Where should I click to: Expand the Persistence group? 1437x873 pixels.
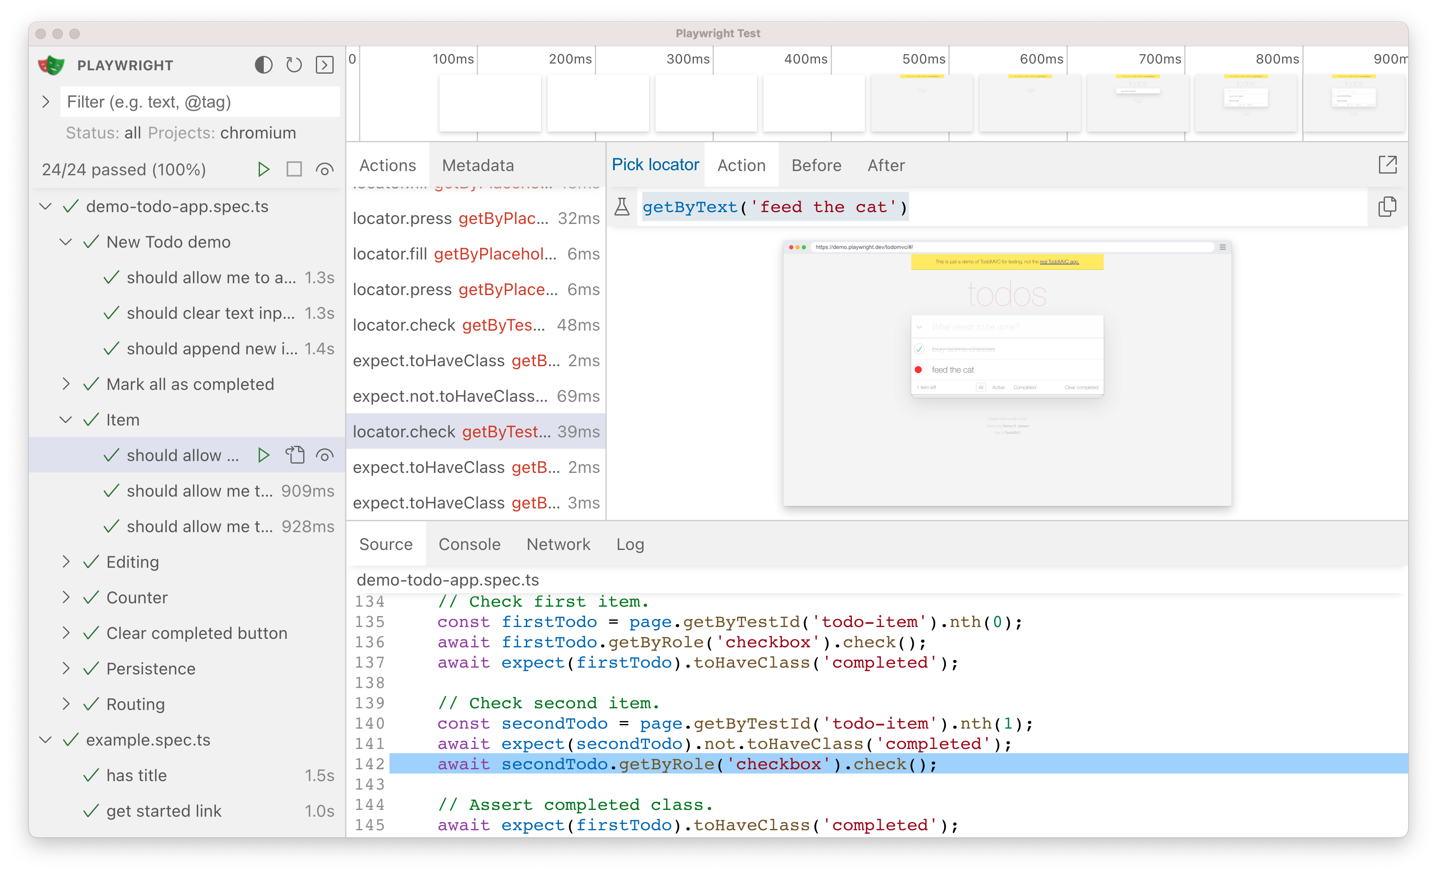[x=66, y=669]
